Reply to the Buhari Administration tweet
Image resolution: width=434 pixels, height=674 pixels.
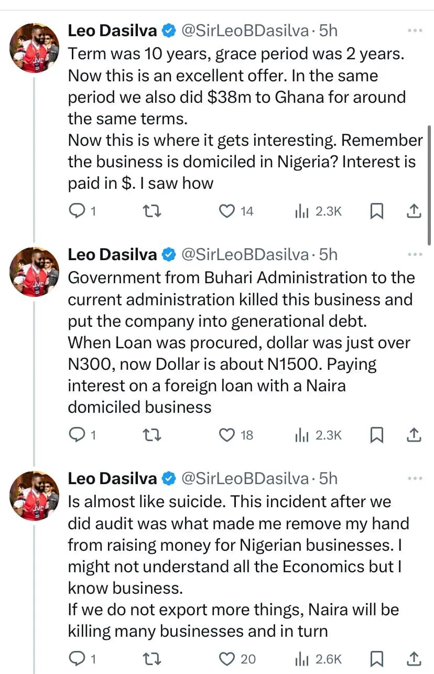78,435
